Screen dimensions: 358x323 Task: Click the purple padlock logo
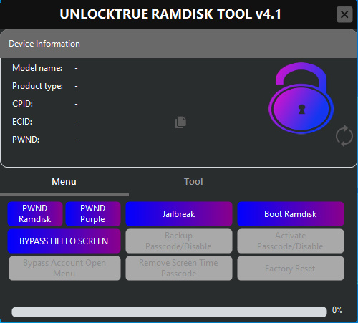301,98
